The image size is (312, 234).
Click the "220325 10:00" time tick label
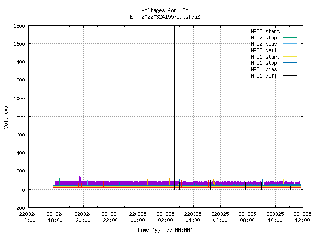[275, 217]
